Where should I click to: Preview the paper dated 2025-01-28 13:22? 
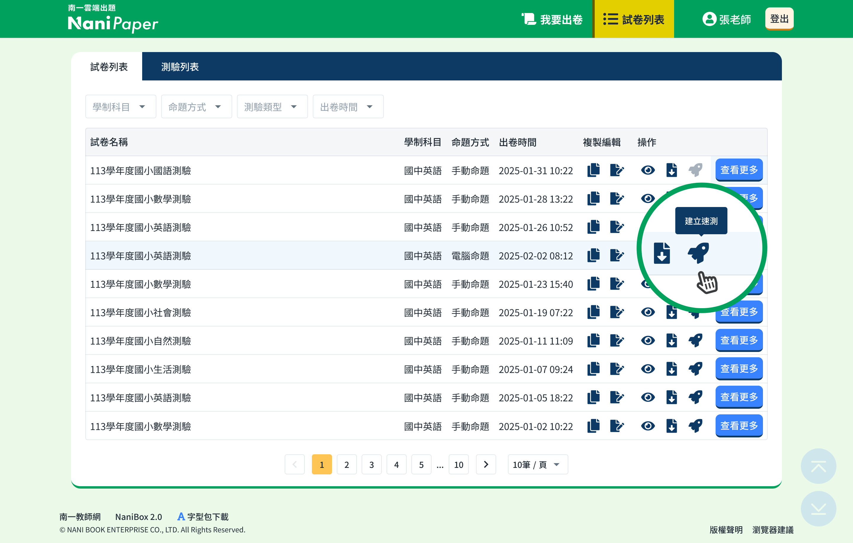(648, 198)
